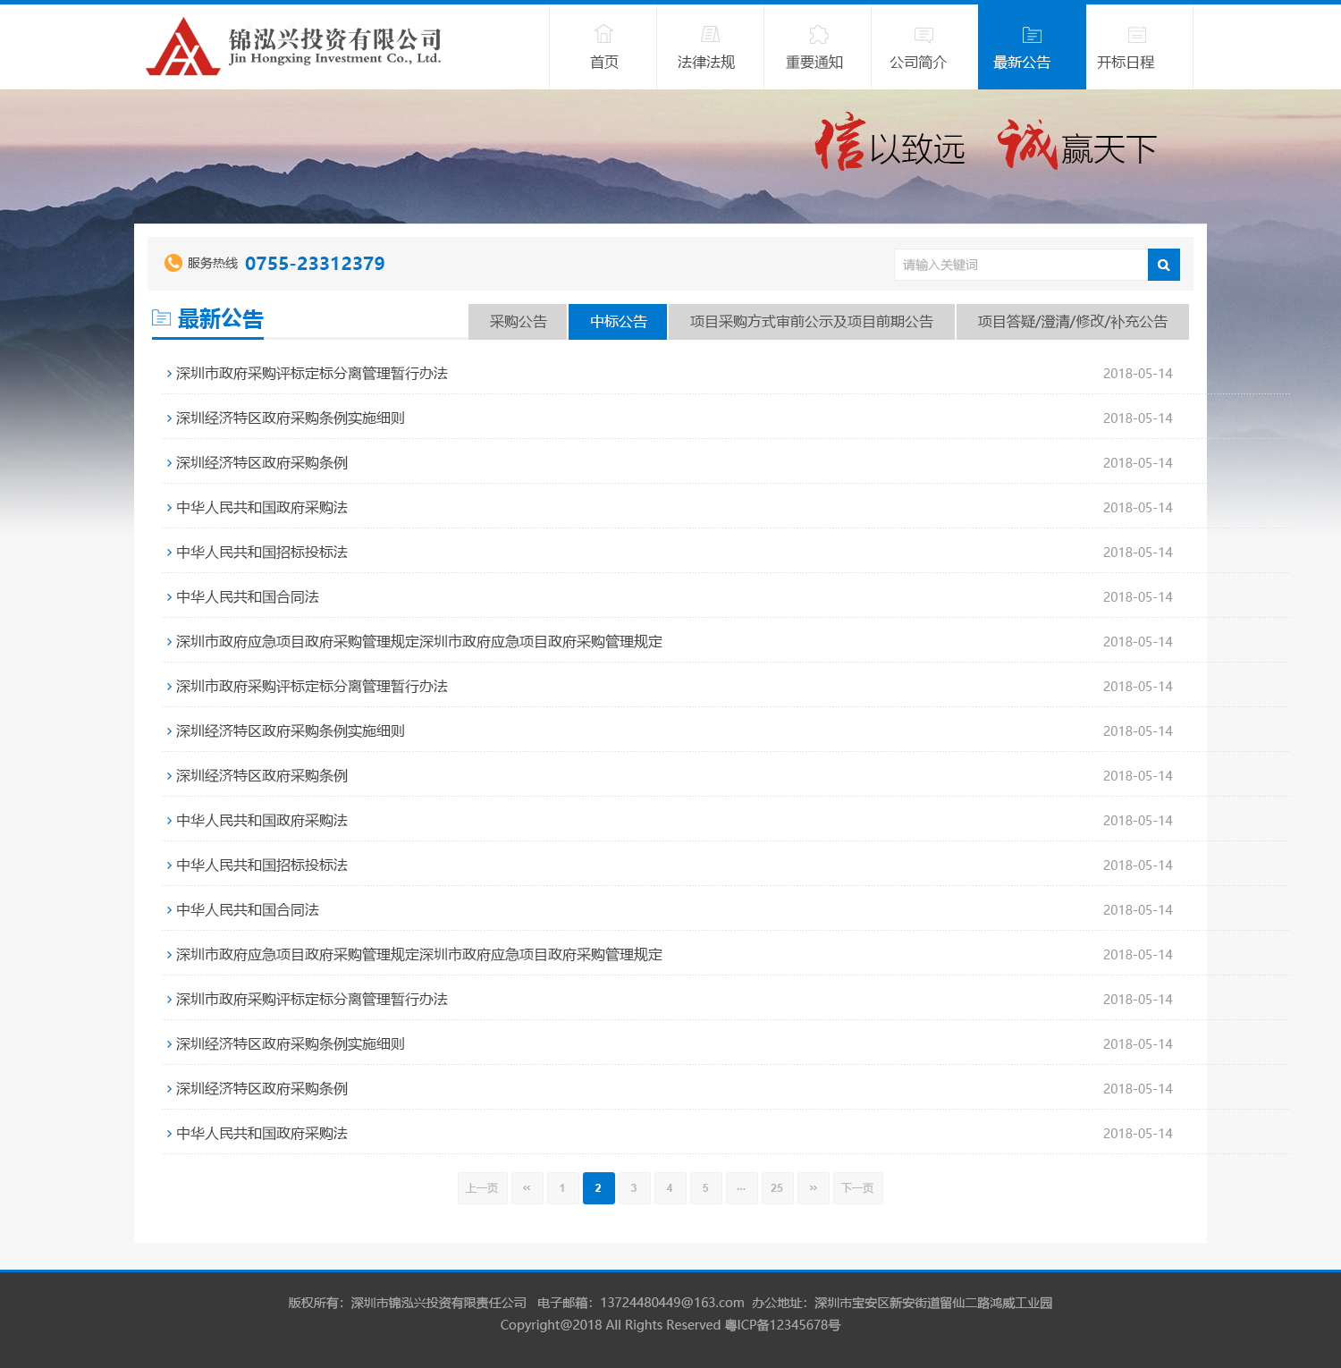Expand the 中华人民共和国合同法 entry arrow
The height and width of the screenshot is (1368, 1341).
click(168, 596)
